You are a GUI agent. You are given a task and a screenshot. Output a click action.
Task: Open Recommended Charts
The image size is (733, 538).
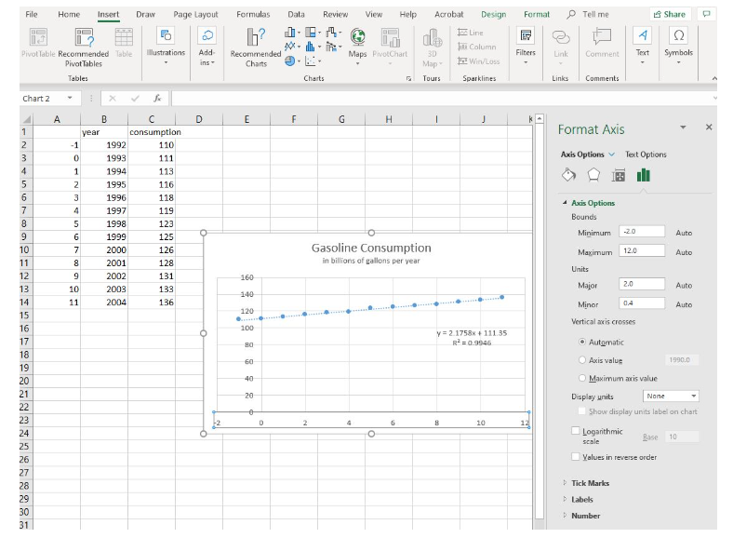[x=256, y=47]
